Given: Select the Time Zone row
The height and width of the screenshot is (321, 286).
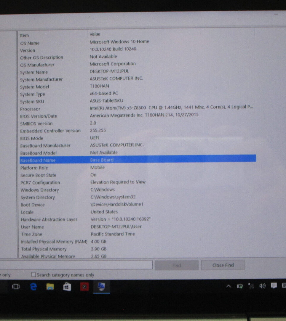Looking at the screenshot, I should coord(137,234).
